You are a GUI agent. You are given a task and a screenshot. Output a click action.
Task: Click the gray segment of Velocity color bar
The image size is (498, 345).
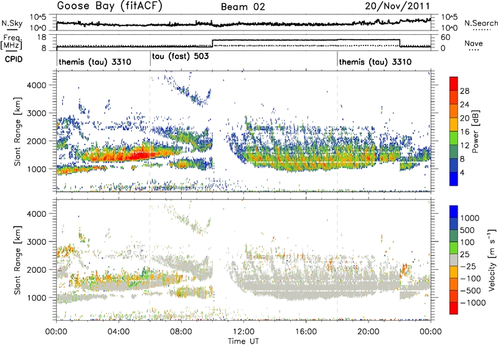click(454, 260)
